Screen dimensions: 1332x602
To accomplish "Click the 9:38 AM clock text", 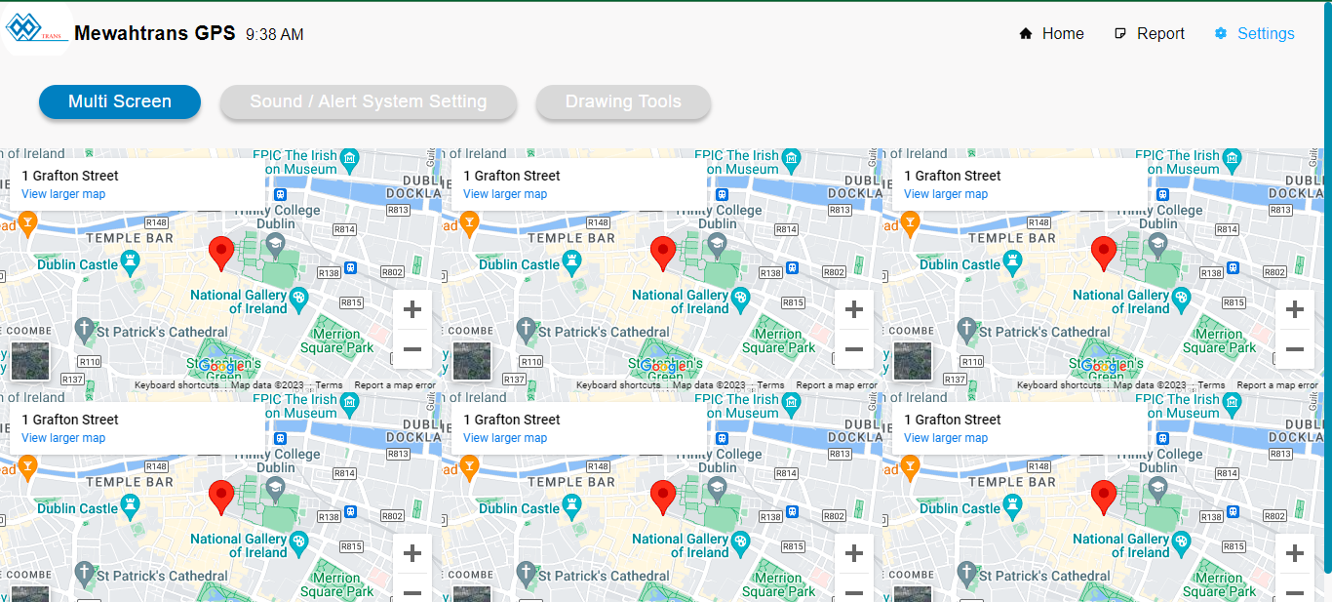I will (x=275, y=34).
